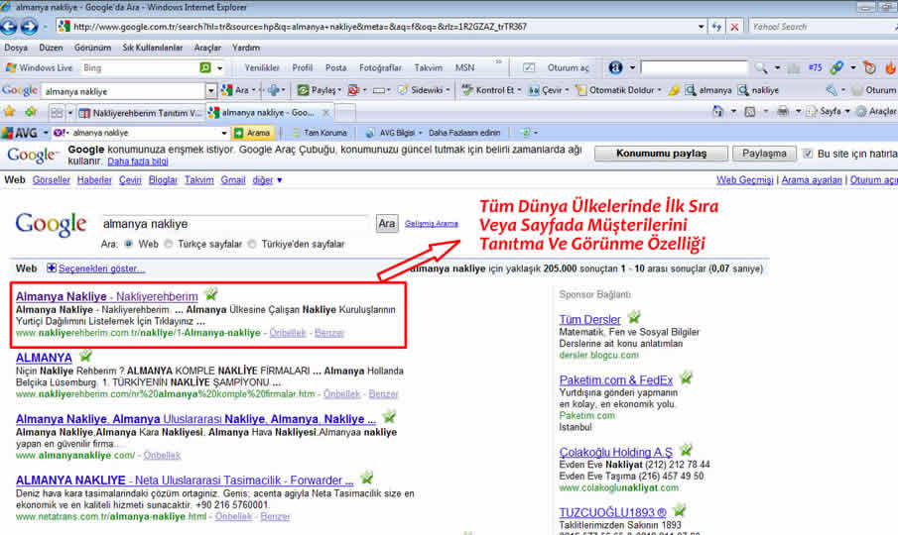The width and height of the screenshot is (898, 535).
Task: Click AVG safe-rating star beside Tüm Dersler
Action: pos(633,318)
